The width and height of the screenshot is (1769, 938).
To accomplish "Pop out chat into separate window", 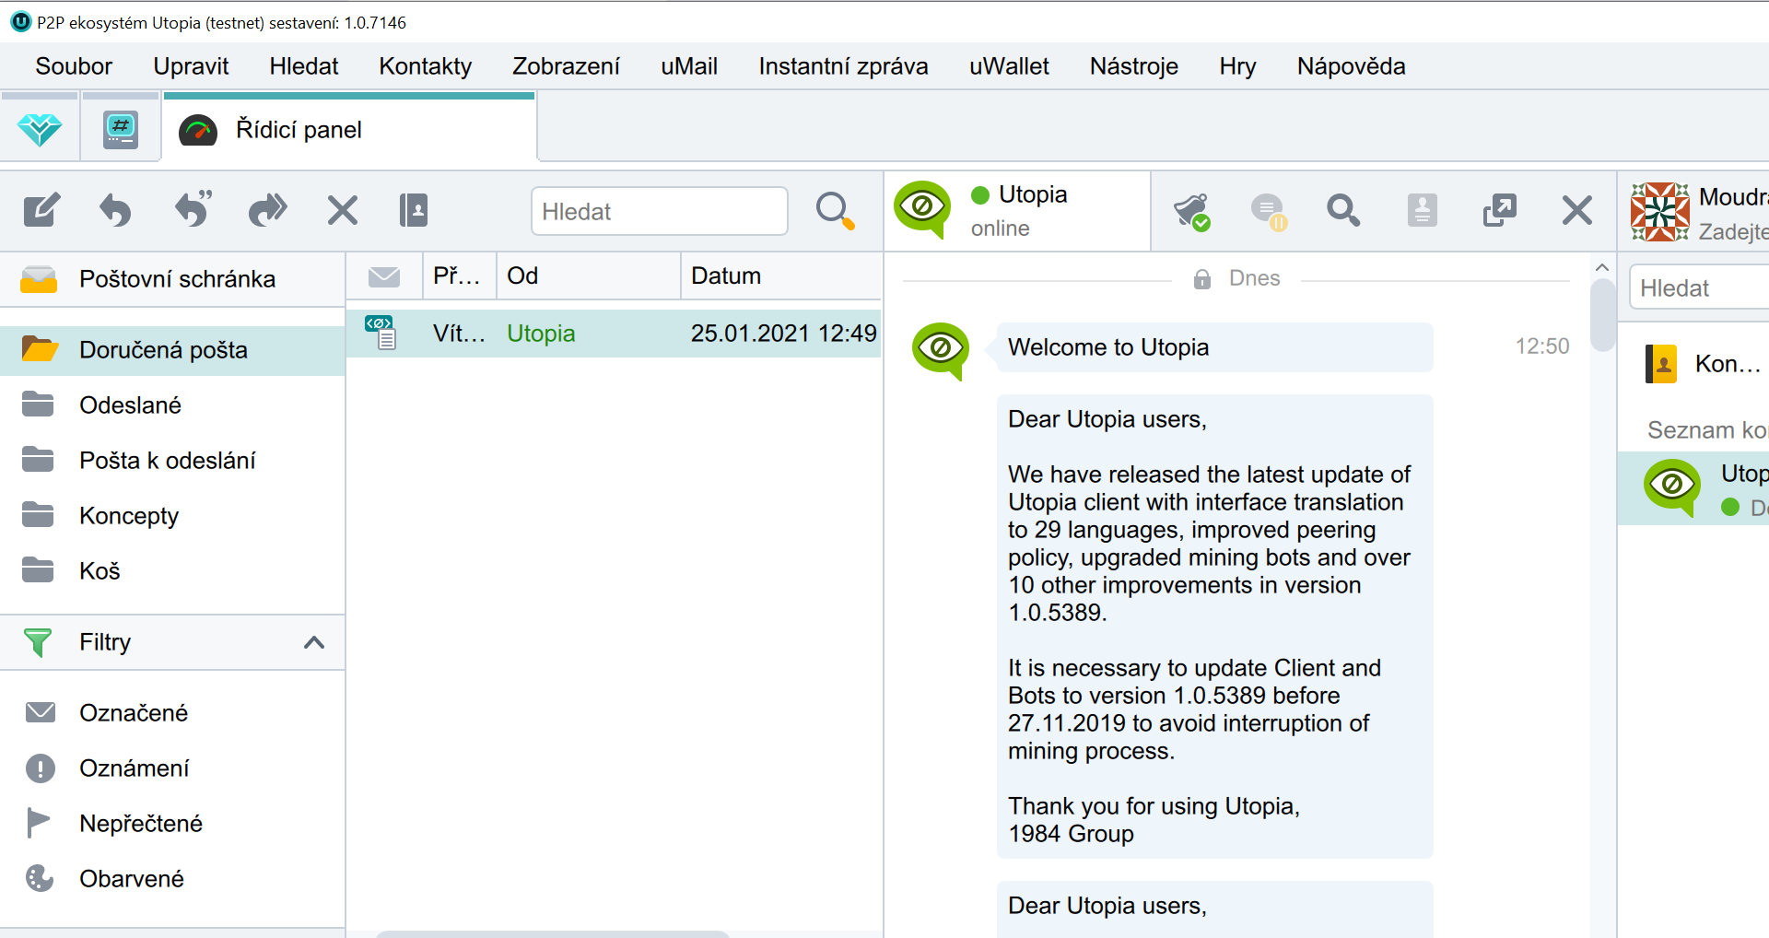I will tap(1499, 211).
